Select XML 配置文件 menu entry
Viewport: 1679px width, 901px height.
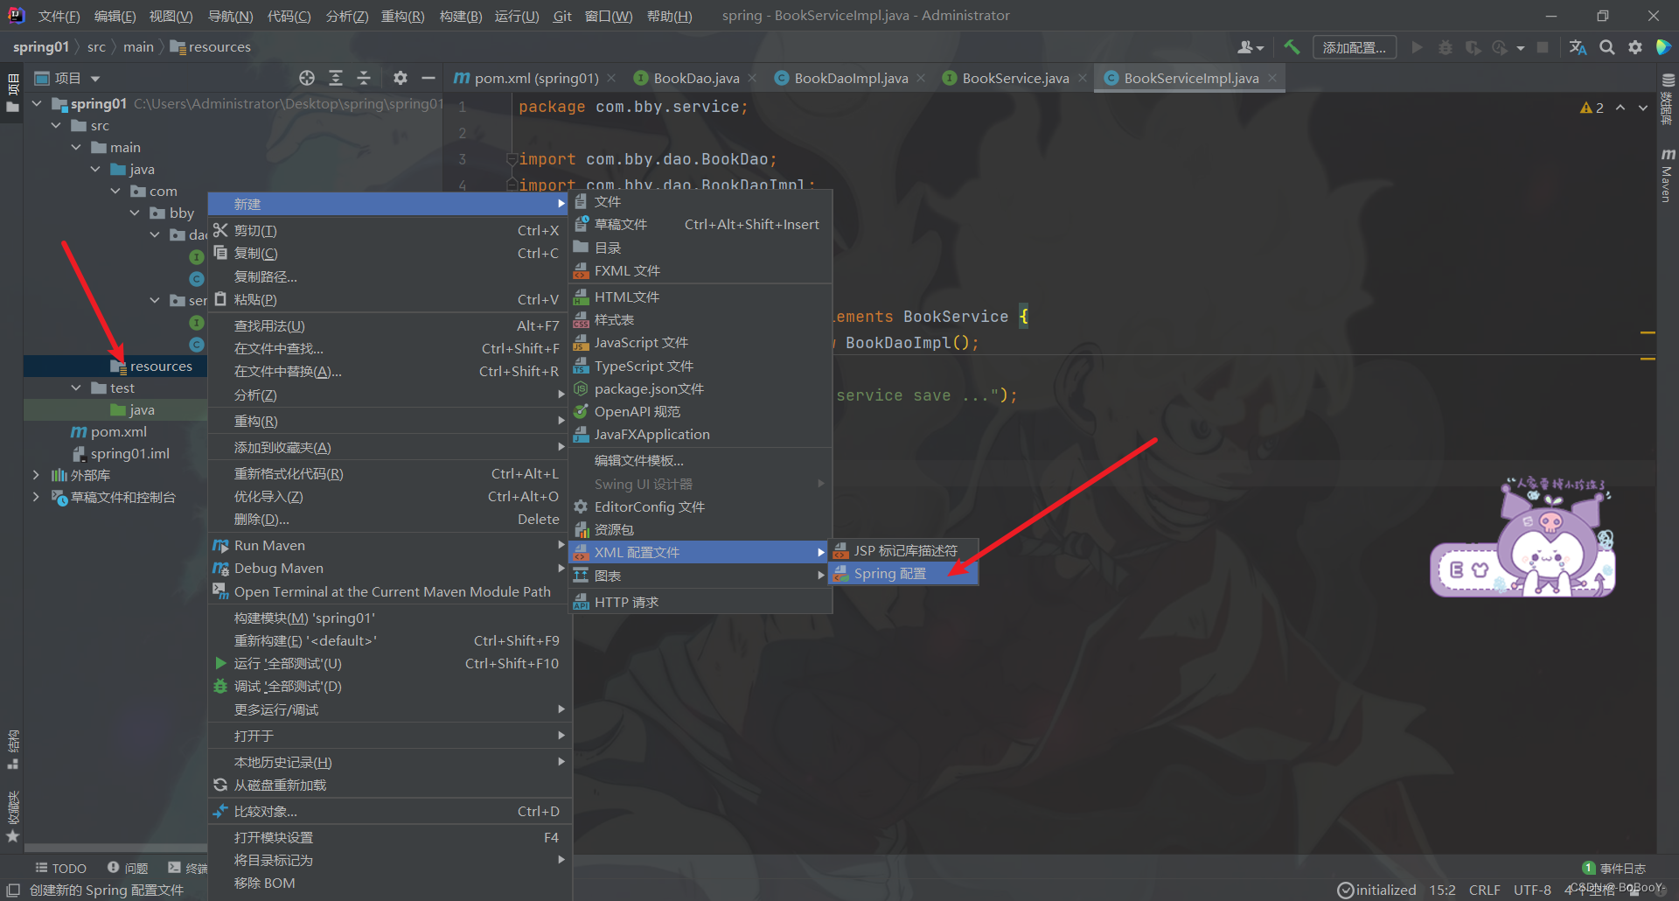tap(699, 552)
